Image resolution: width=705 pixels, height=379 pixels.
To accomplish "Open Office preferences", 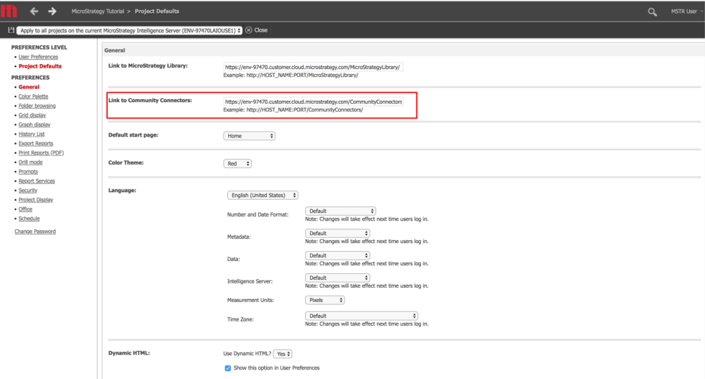I will pyautogui.click(x=25, y=209).
